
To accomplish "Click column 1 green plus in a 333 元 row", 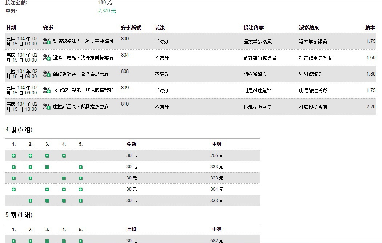I will click(14, 167).
